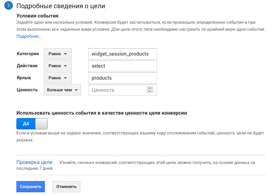The width and height of the screenshot is (266, 195).
Task: Expand the Действие condition 'Равно' dropdown
Action: tap(58, 66)
